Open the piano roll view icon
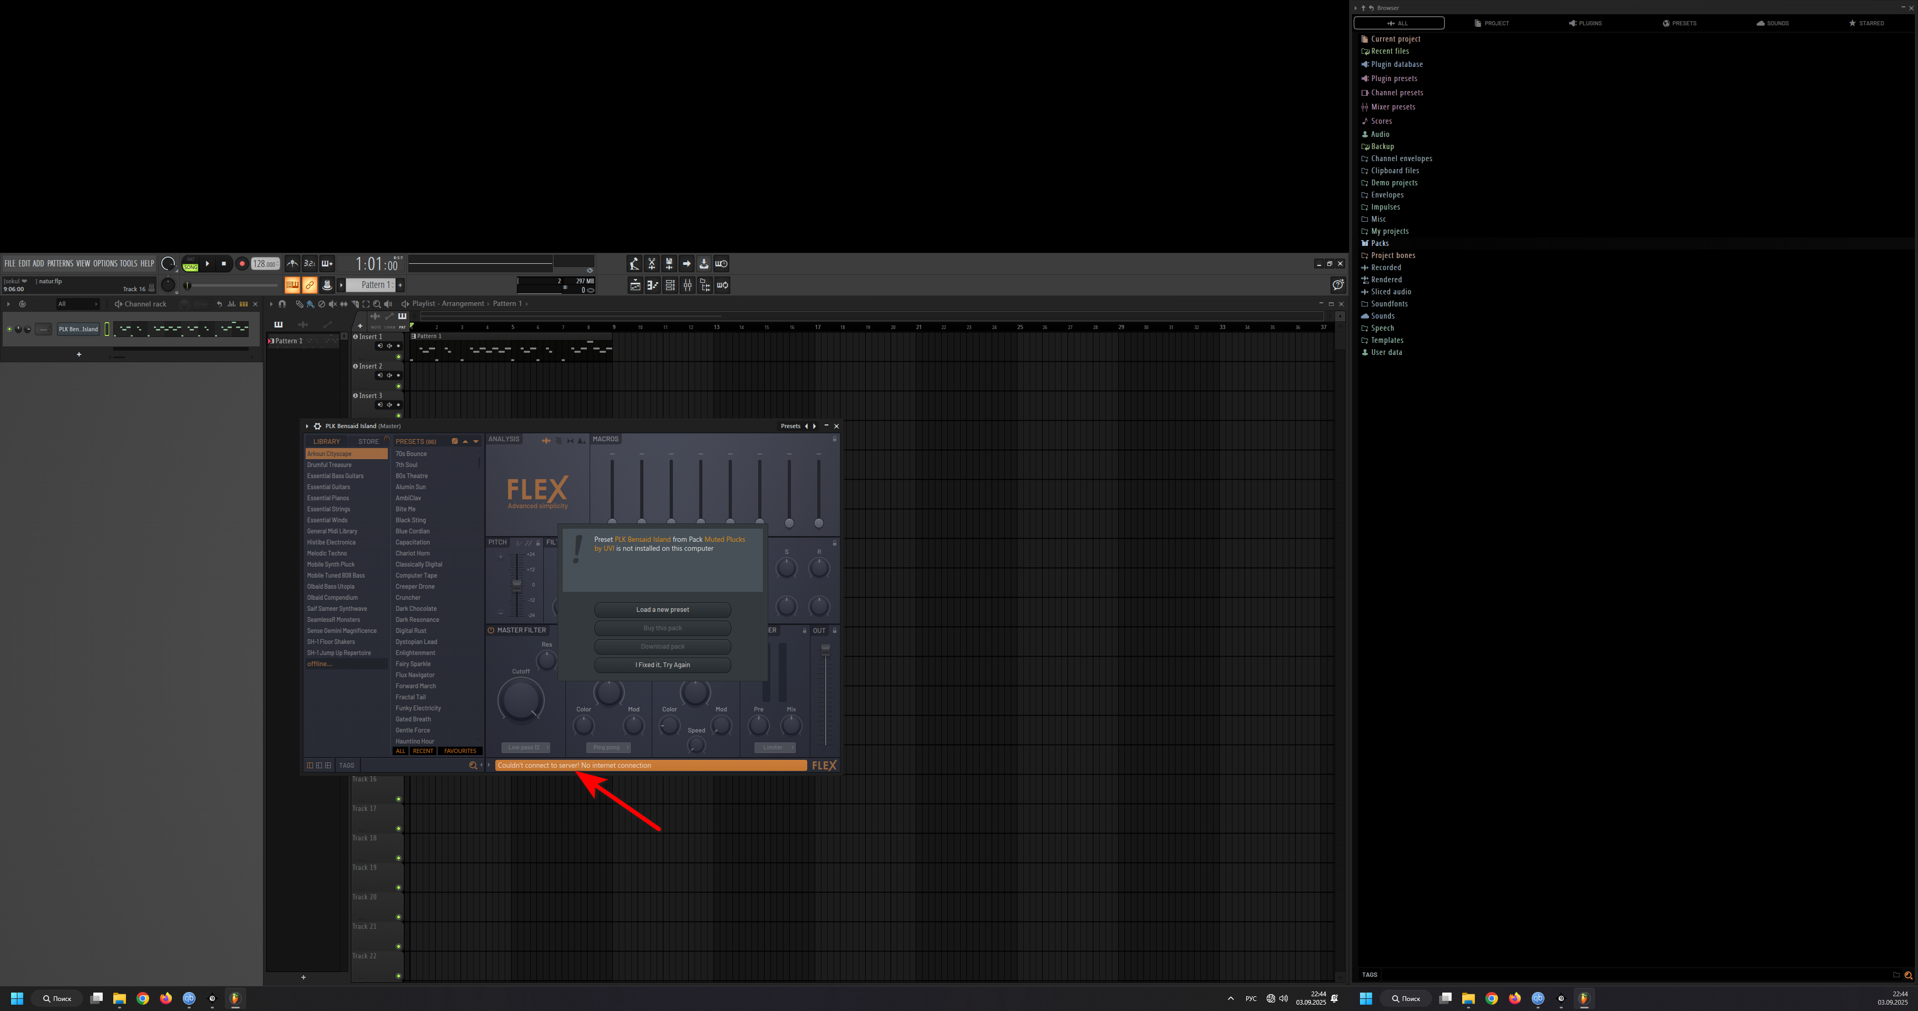This screenshot has height=1011, width=1918. point(652,285)
